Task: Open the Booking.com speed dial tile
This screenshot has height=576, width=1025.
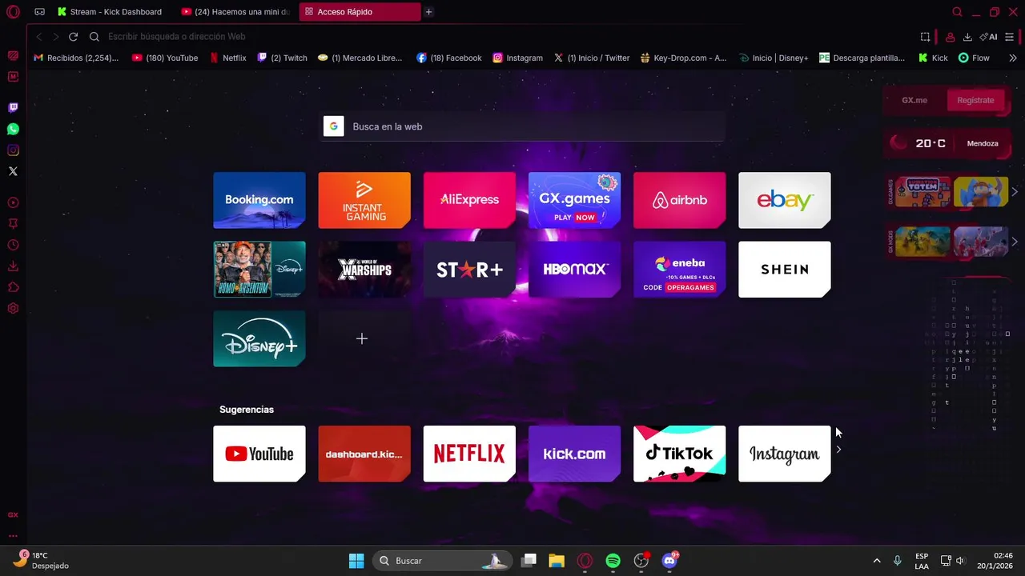Action: tap(259, 200)
